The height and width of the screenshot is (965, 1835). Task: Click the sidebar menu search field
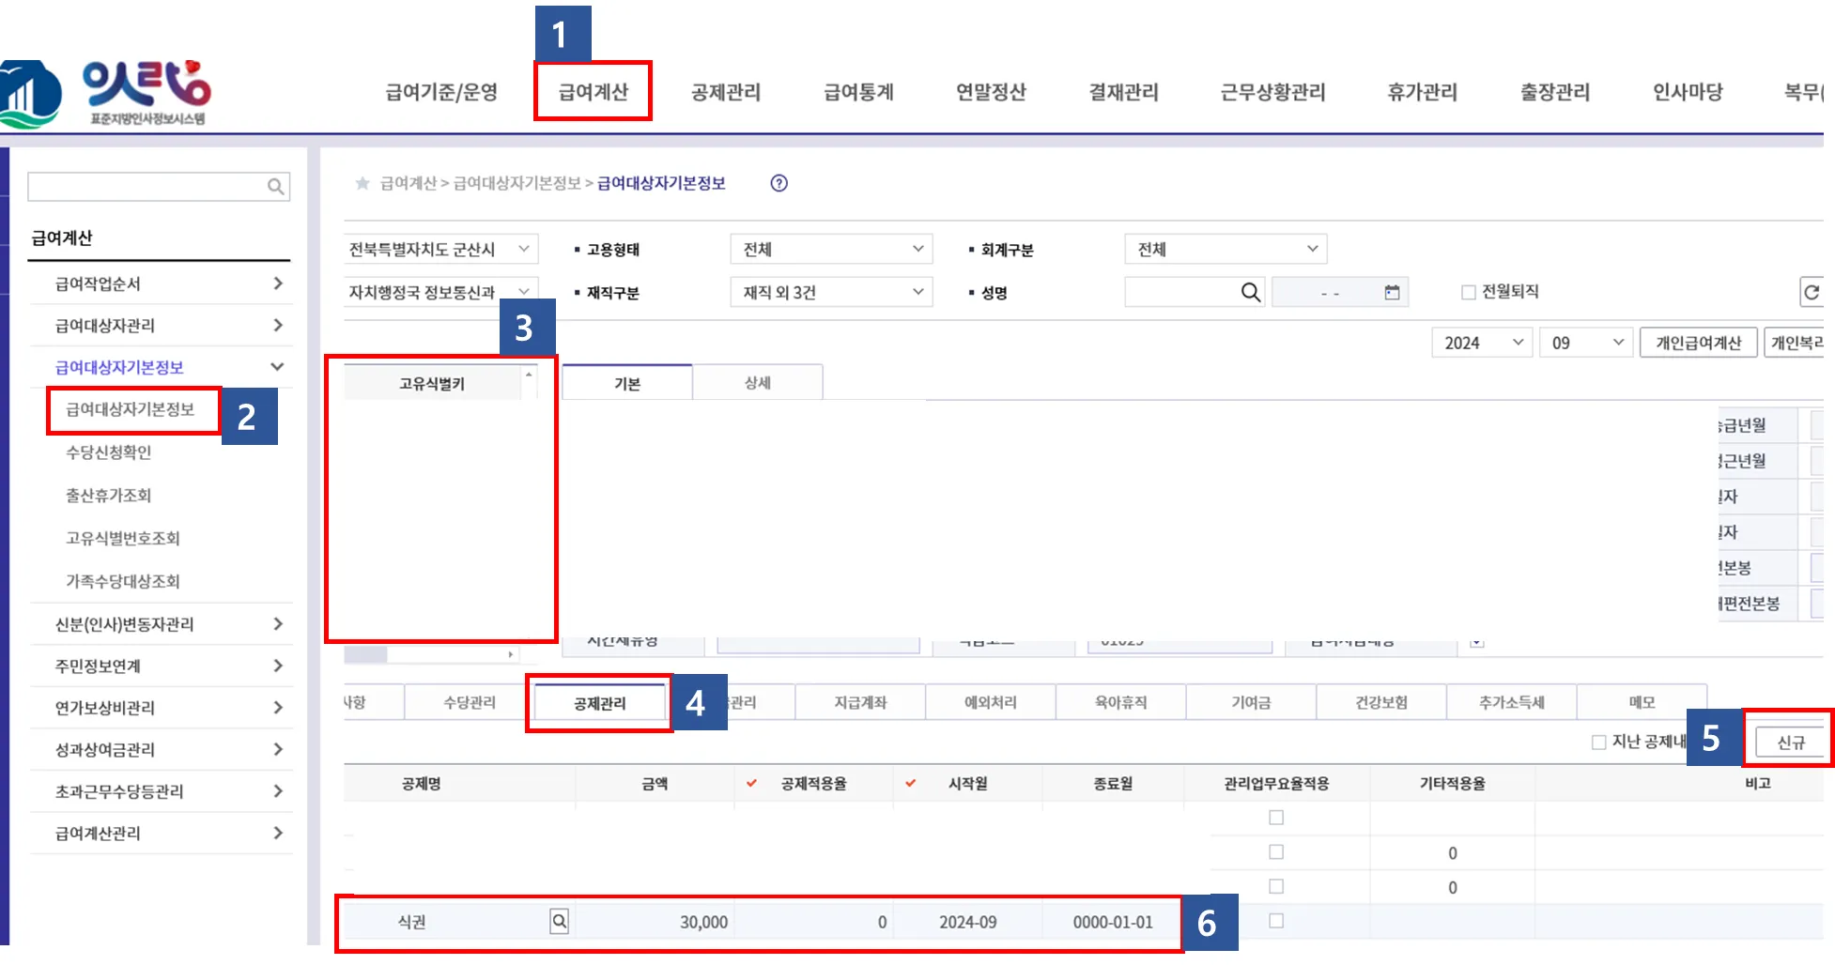(159, 187)
